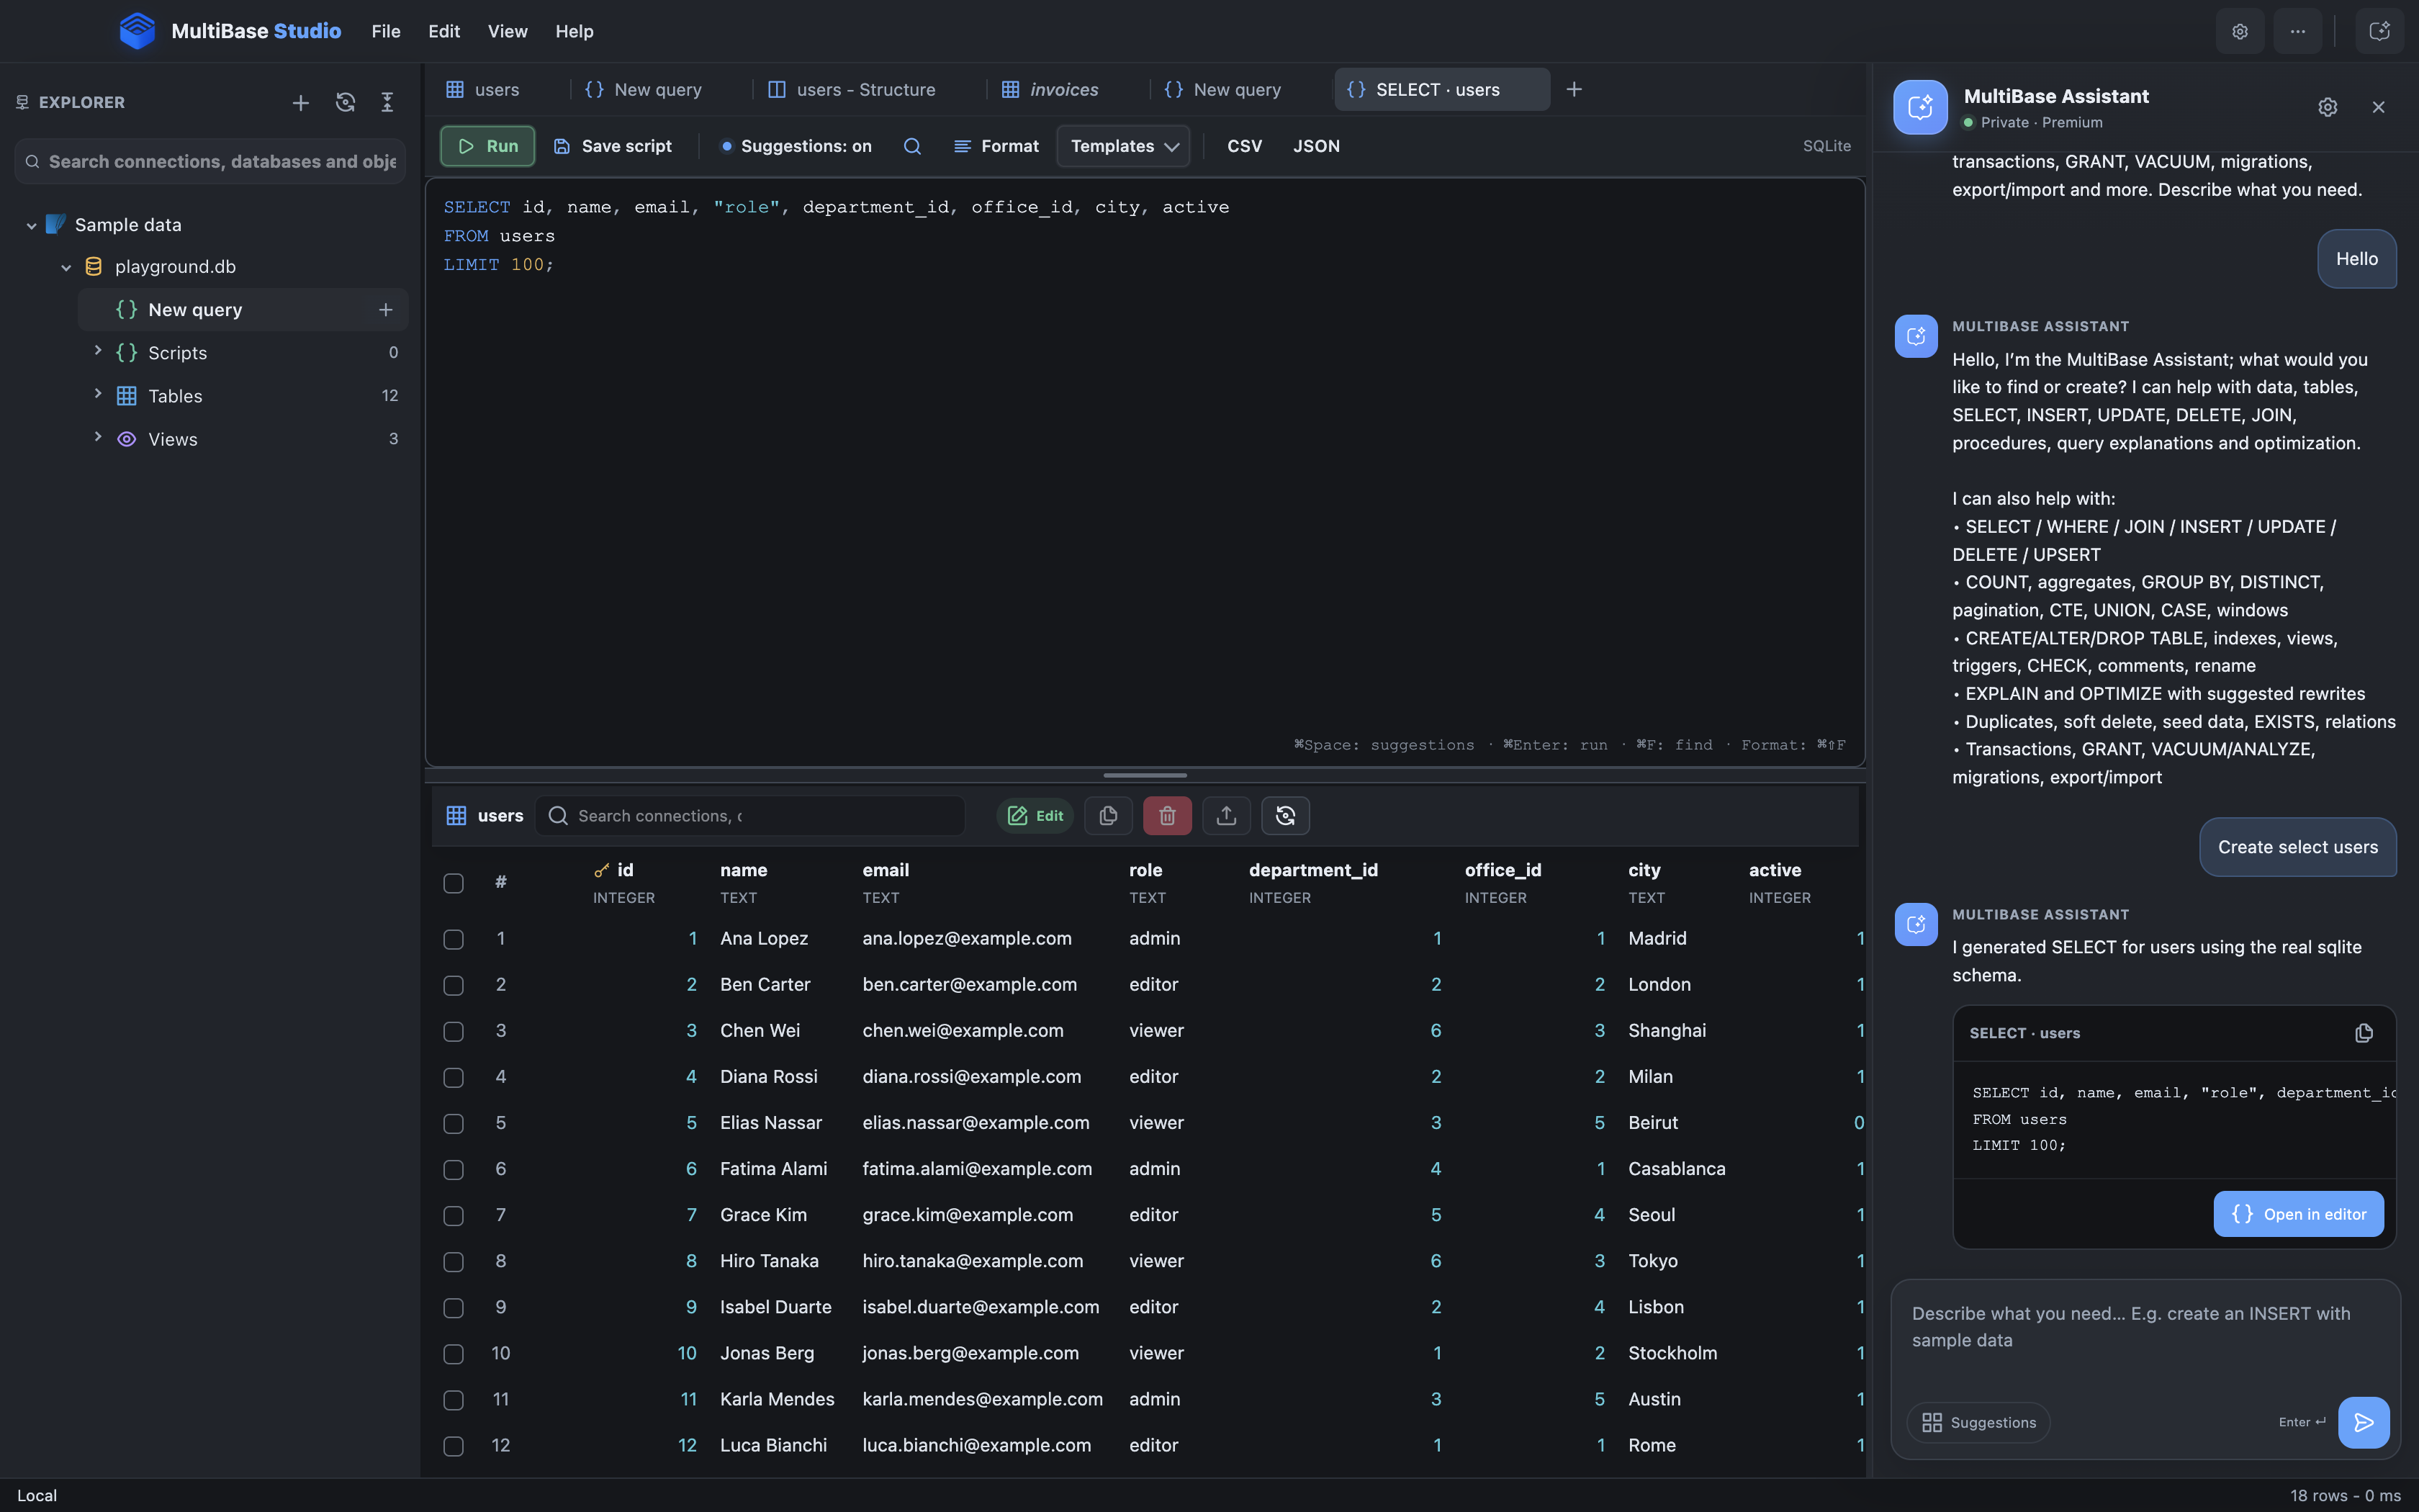
Task: Open the more options ellipsis button
Action: pyautogui.click(x=2298, y=31)
